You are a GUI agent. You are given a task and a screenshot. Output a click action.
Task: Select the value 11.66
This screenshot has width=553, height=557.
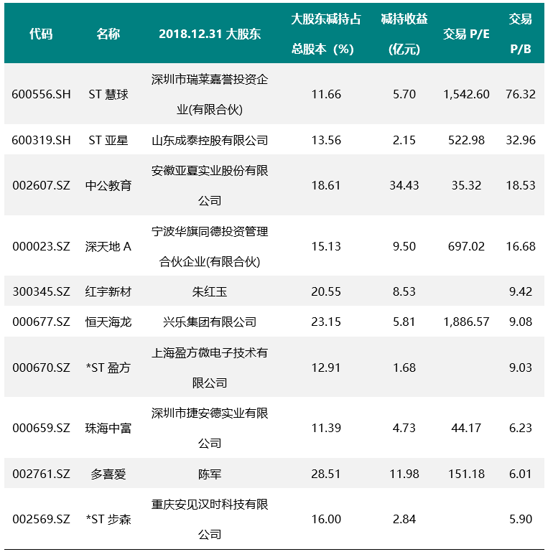tap(326, 95)
